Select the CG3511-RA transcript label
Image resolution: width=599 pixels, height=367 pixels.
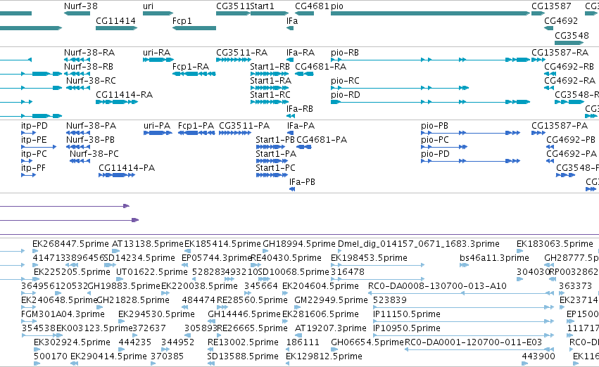click(x=242, y=52)
